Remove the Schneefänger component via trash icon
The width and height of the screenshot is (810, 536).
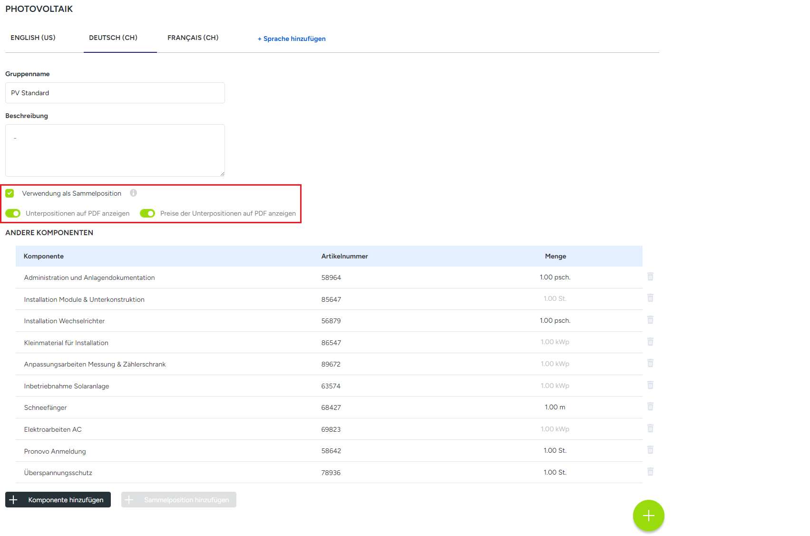(650, 407)
